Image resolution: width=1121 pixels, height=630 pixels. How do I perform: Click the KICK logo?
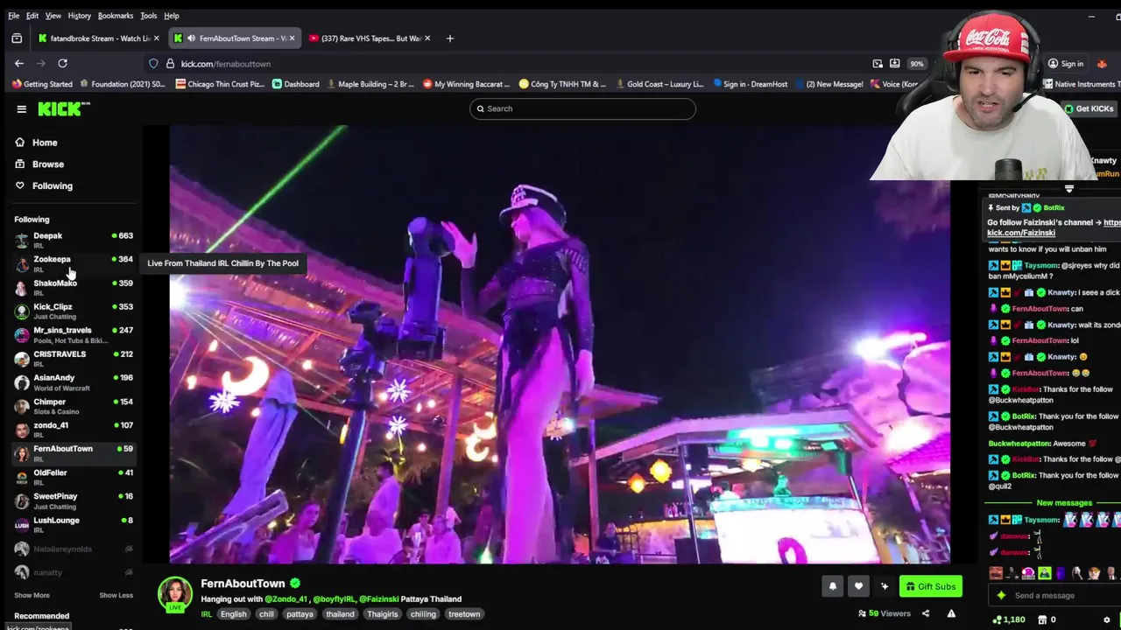[x=63, y=108]
